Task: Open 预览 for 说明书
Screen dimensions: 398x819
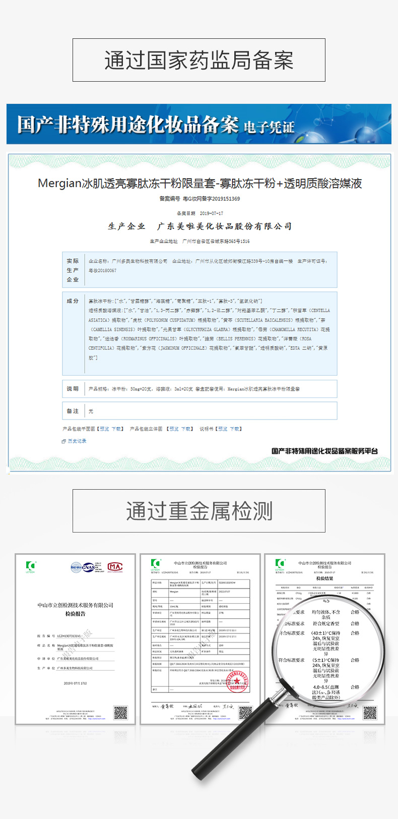Action: click(223, 429)
